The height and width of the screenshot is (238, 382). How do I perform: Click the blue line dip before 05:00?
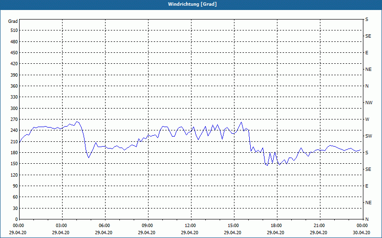[x=89, y=158]
